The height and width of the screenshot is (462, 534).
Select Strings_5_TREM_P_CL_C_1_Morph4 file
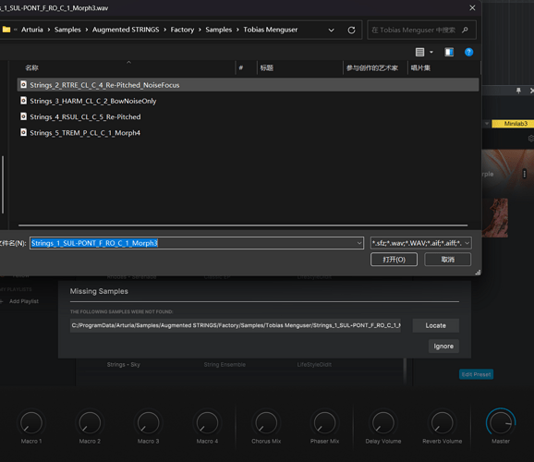[85, 132]
